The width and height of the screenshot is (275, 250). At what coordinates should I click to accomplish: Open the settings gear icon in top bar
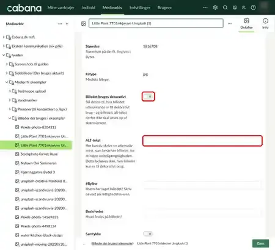point(215,7)
